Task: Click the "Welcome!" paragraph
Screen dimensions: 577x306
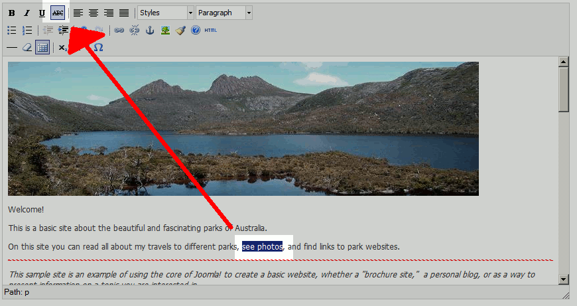Action: [x=26, y=210]
